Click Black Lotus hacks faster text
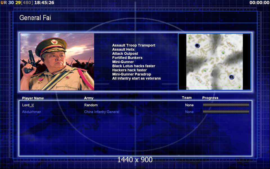Screen dimensions: 270x169 (x=134, y=66)
